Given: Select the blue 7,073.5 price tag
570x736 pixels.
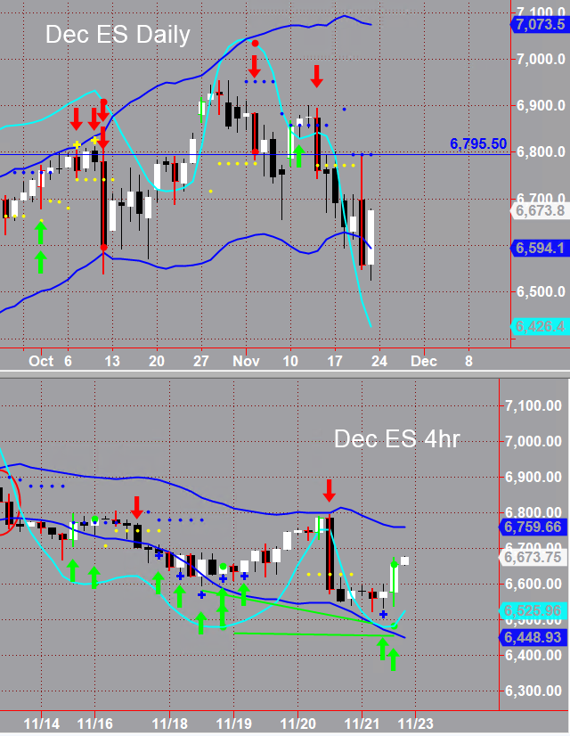Looking at the screenshot, I should click(x=538, y=24).
